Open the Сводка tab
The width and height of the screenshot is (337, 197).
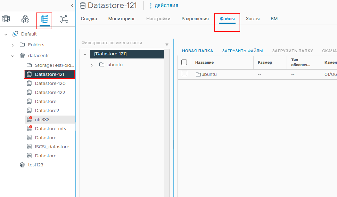89,19
